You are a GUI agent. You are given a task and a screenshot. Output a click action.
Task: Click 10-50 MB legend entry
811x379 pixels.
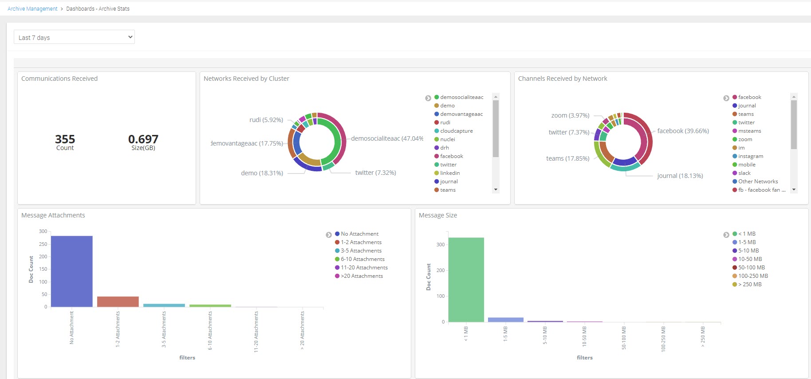747,259
